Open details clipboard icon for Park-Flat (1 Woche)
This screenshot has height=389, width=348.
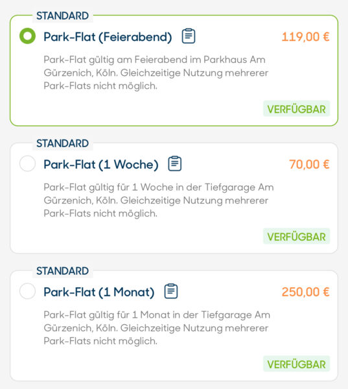click(x=175, y=164)
